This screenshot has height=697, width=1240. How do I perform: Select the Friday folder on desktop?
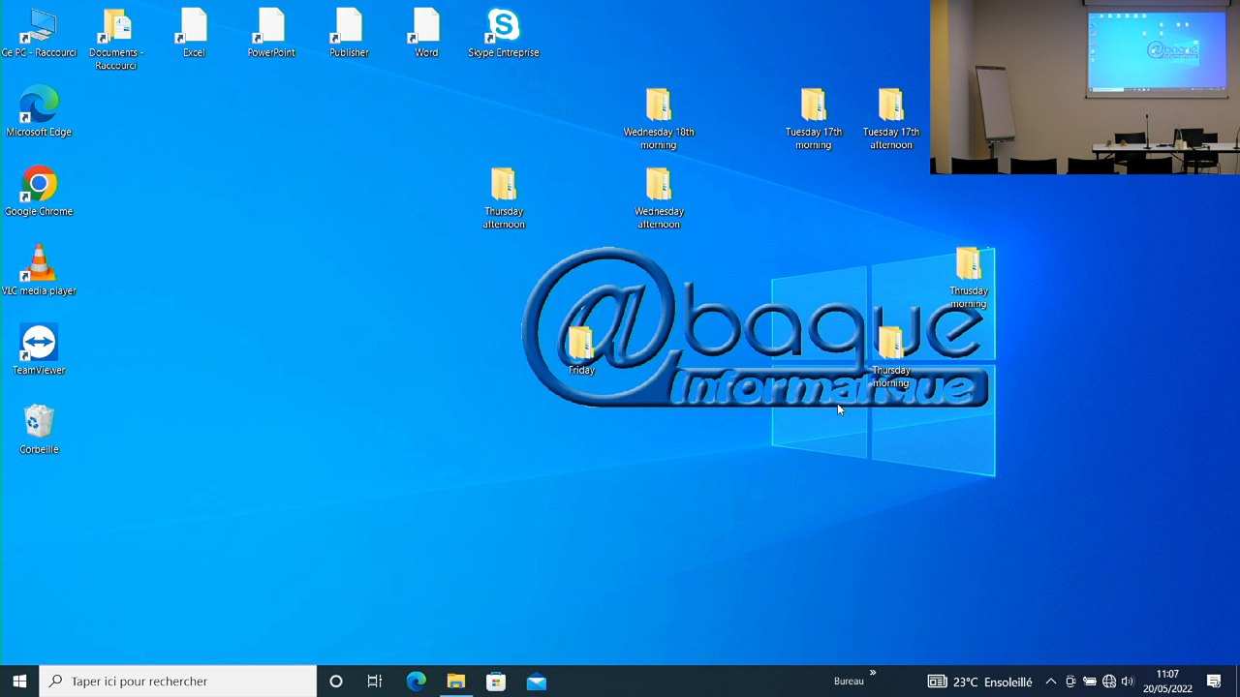pyautogui.click(x=581, y=351)
